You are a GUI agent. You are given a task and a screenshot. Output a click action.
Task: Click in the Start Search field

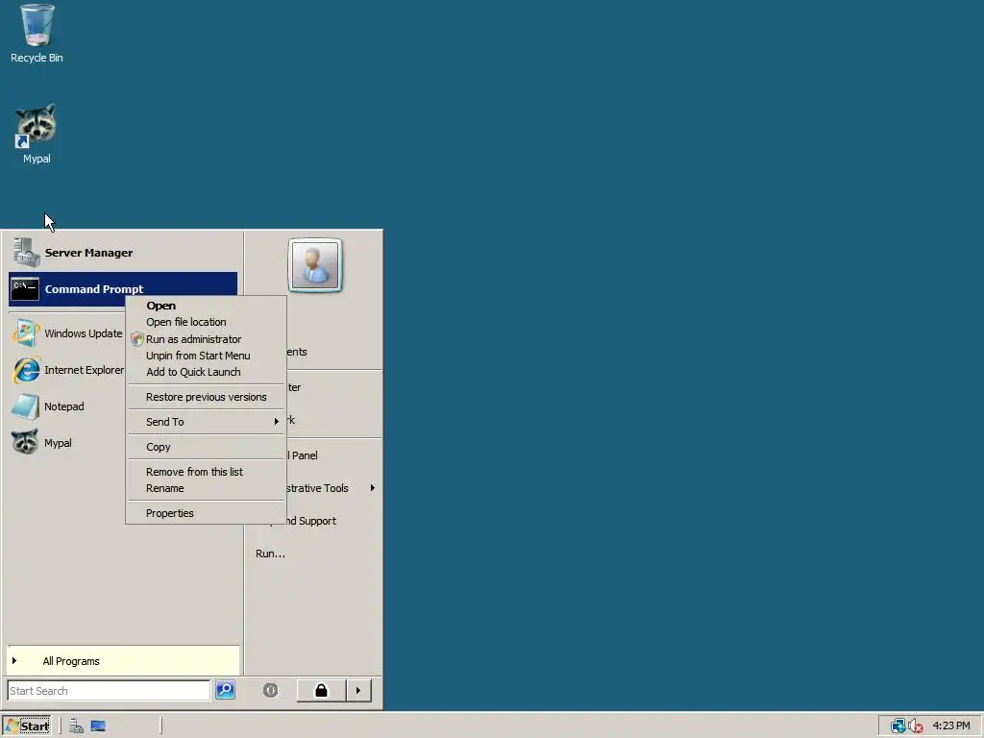point(109,690)
